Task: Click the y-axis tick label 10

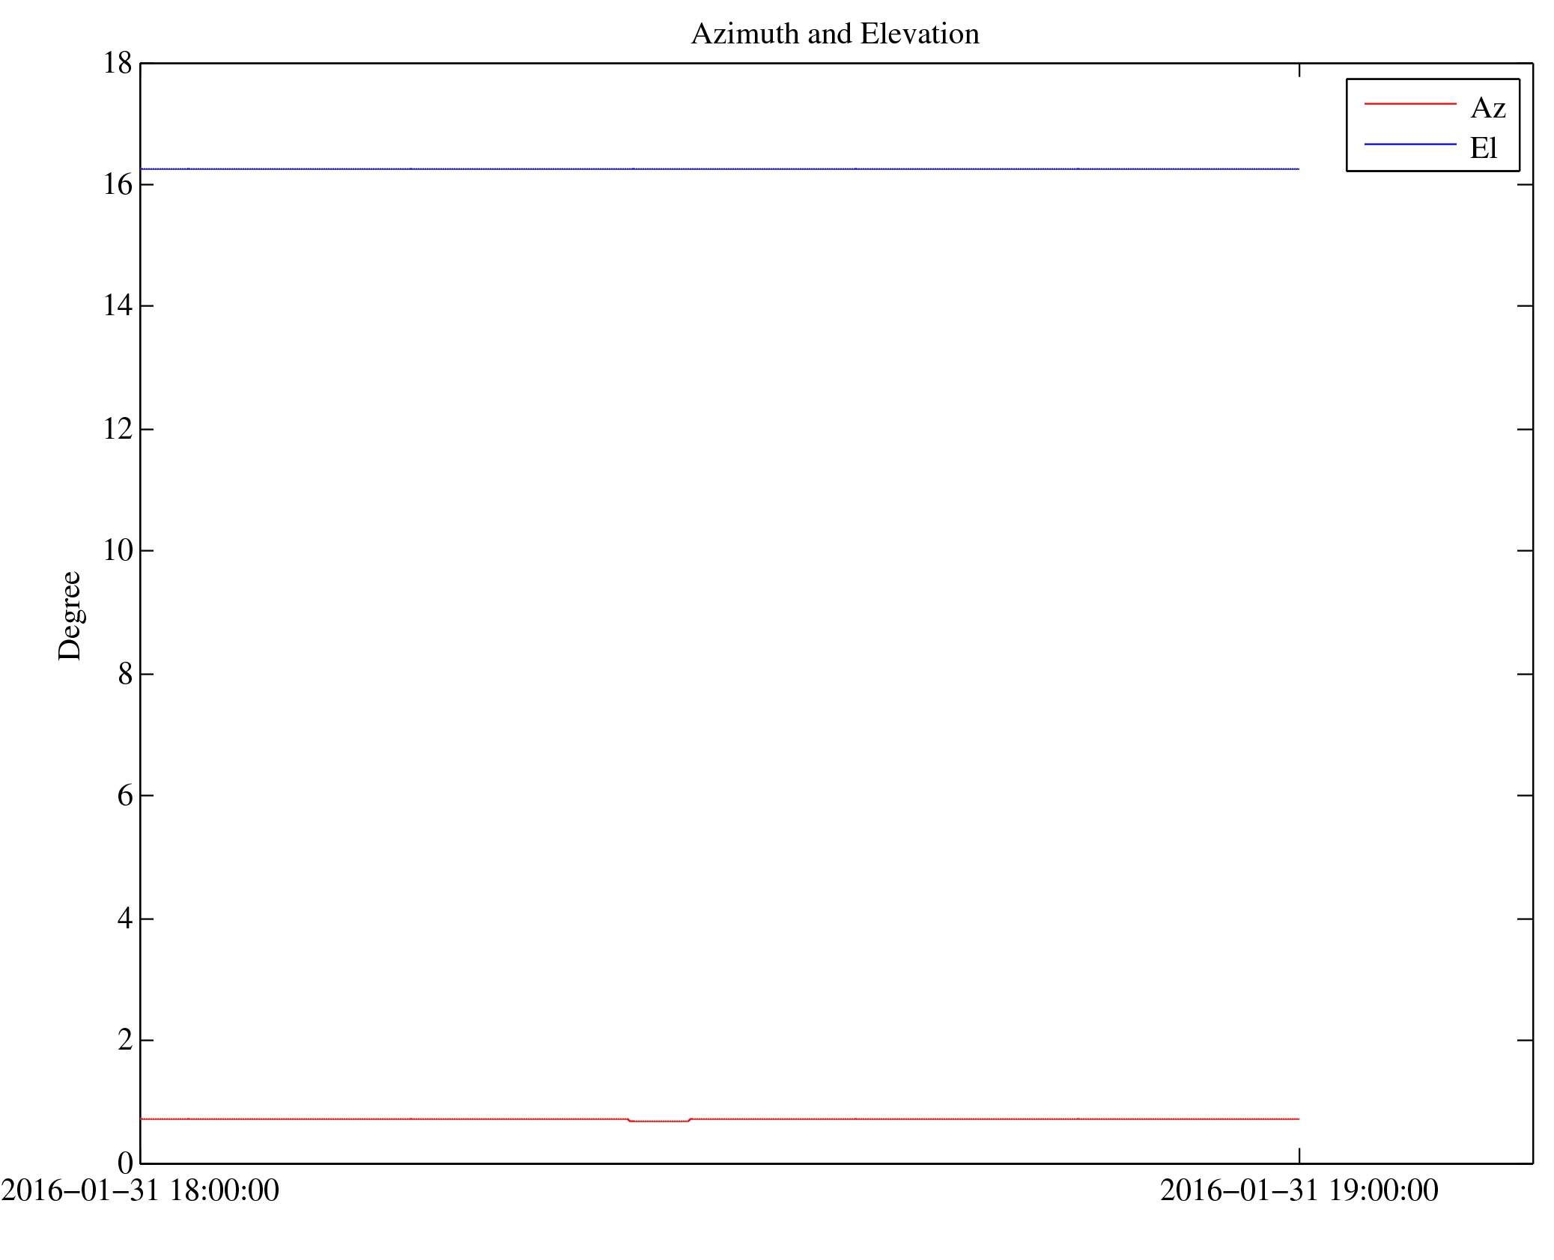Action: coord(118,551)
